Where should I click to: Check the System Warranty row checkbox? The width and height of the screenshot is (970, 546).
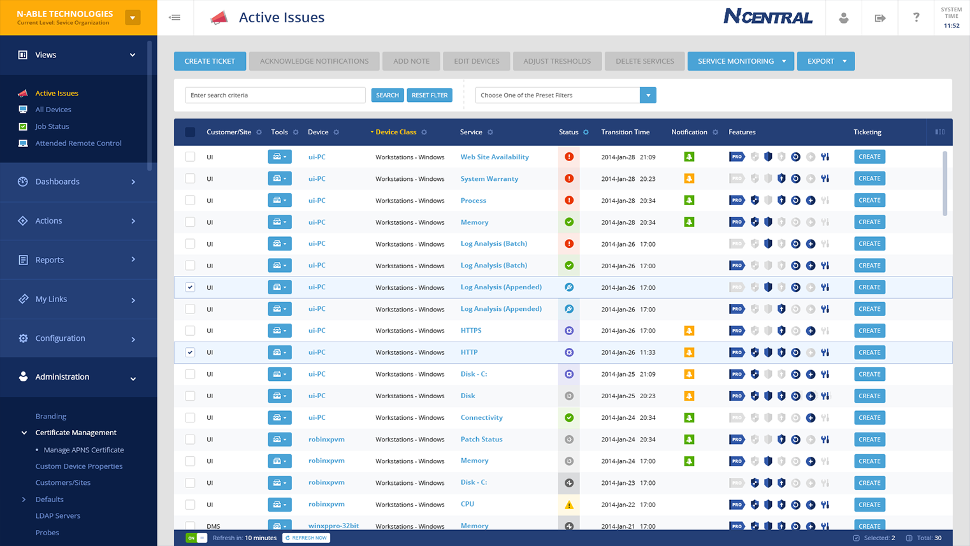(x=190, y=178)
